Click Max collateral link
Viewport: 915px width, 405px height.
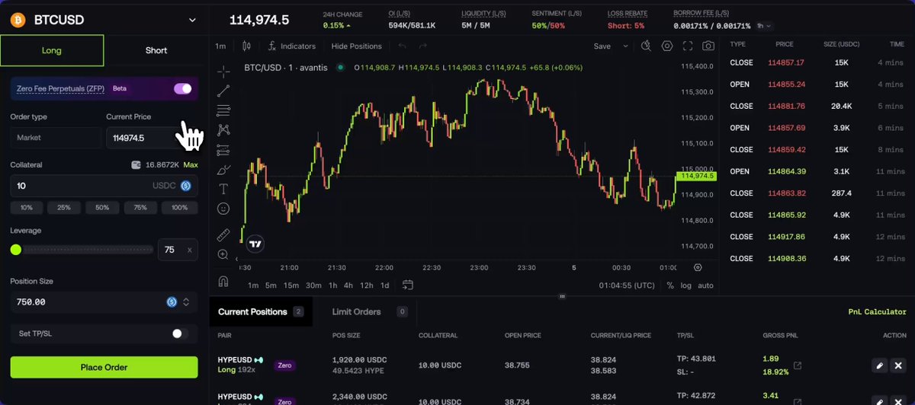coord(191,164)
